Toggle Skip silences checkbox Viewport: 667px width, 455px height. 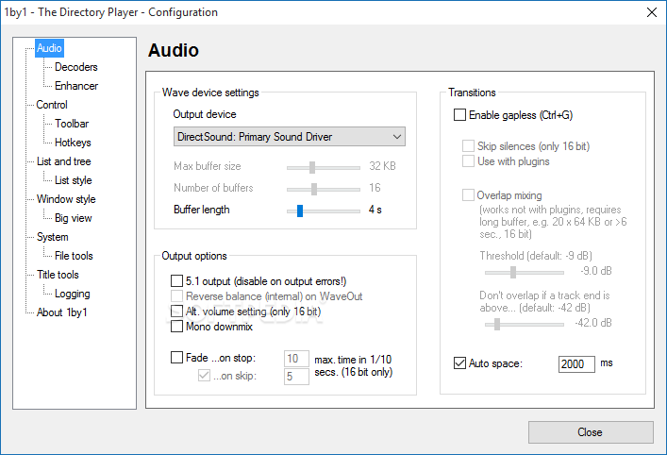click(x=468, y=146)
